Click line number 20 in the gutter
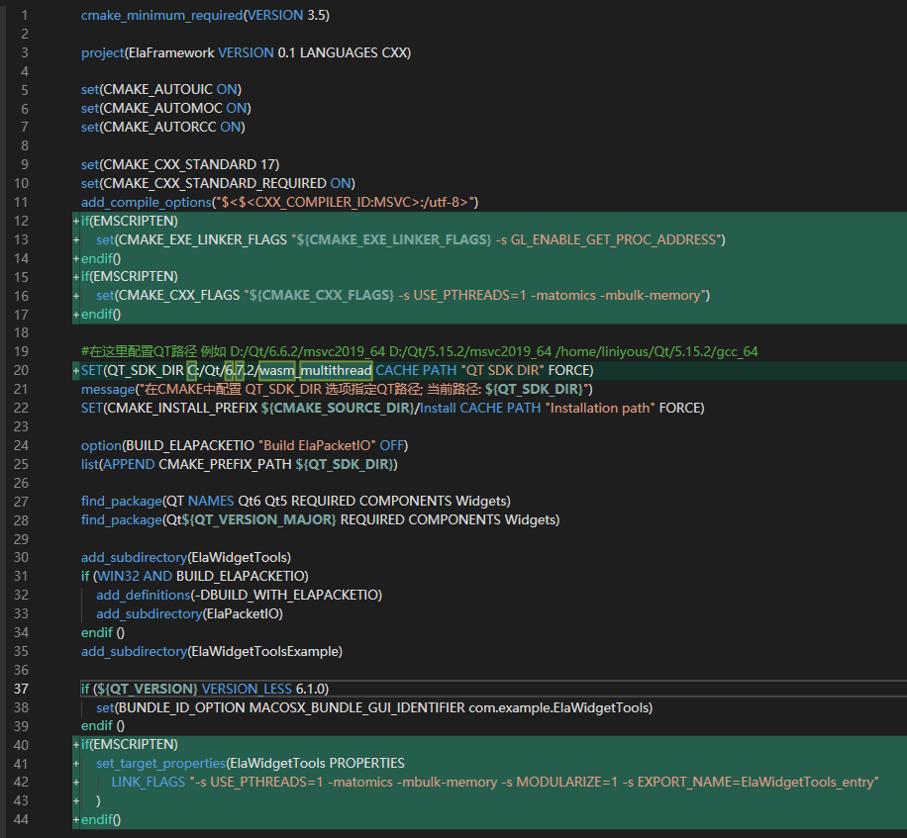 point(22,370)
